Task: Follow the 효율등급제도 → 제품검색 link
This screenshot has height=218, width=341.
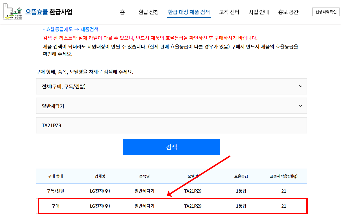Action: coord(71,29)
